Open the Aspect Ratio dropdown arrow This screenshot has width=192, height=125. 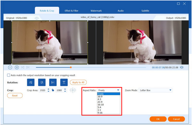pos(118,90)
